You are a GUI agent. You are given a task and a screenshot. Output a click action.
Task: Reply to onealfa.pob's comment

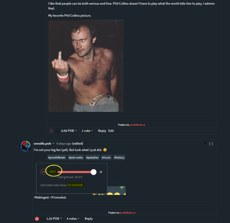click(89, 219)
